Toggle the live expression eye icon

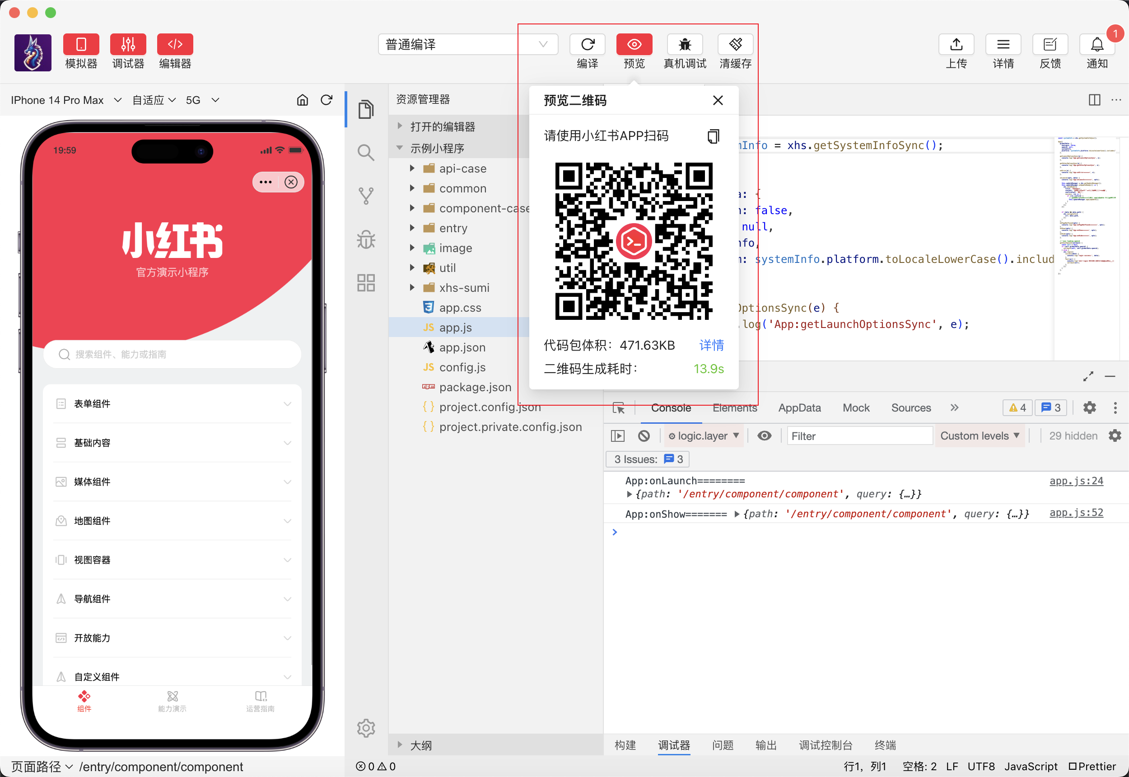click(764, 436)
